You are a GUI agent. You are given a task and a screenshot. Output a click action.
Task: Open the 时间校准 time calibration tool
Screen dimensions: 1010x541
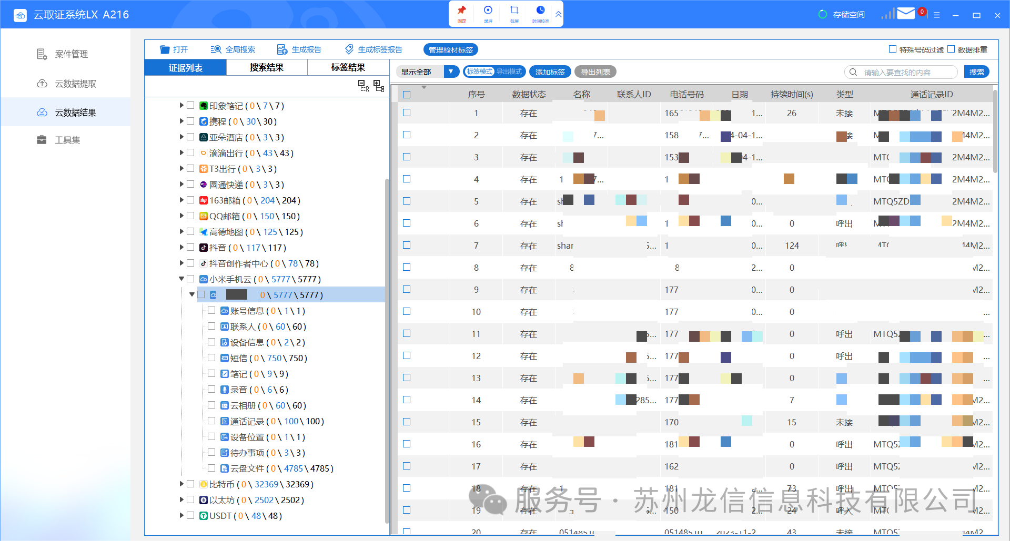click(541, 13)
